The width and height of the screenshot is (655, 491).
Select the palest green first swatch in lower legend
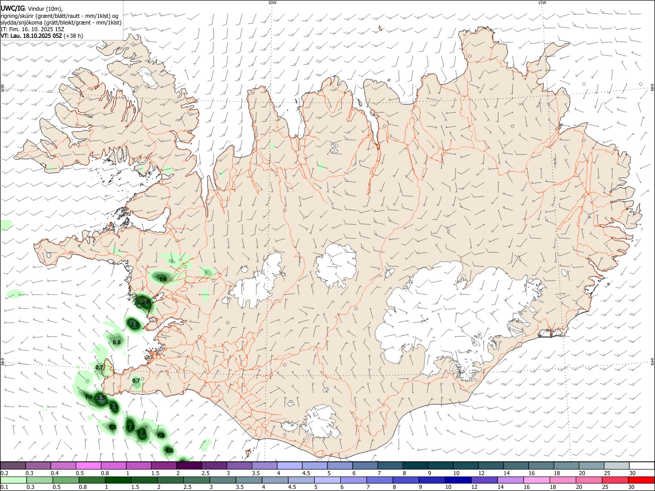(x=13, y=480)
